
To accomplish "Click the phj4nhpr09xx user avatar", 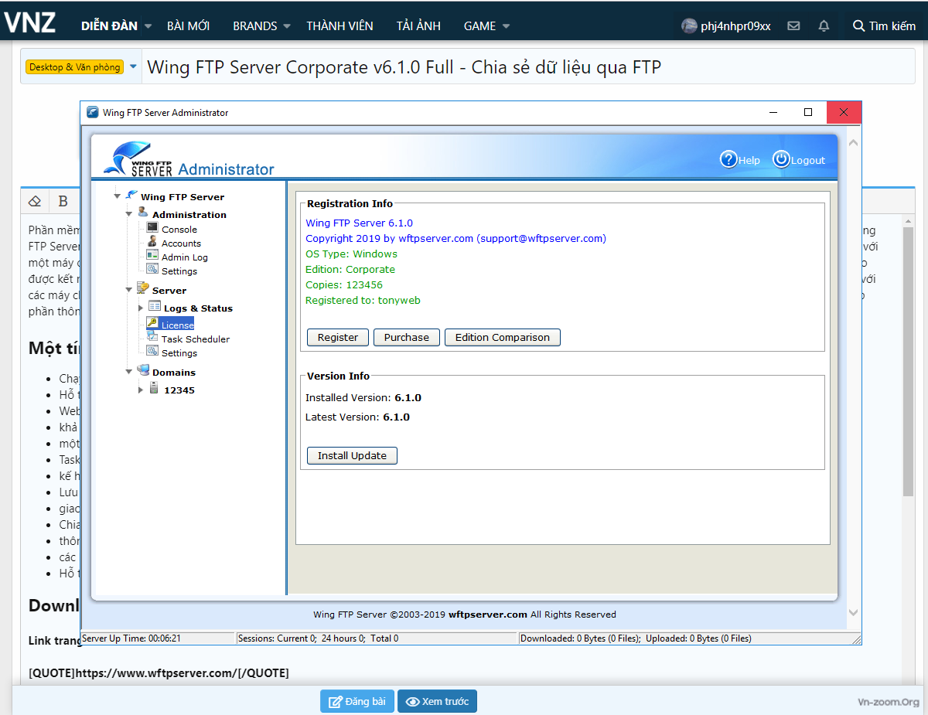I will [689, 26].
